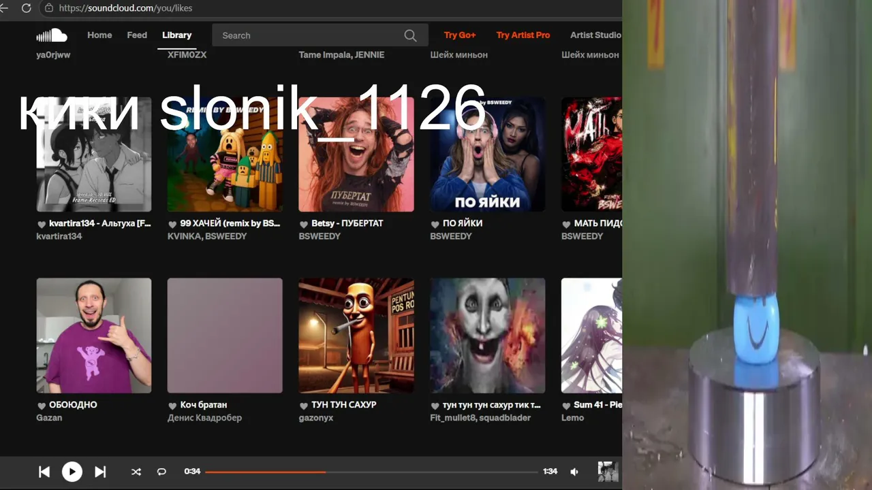Open the blank pink Коч братан cover
The width and height of the screenshot is (872, 490).
(225, 336)
